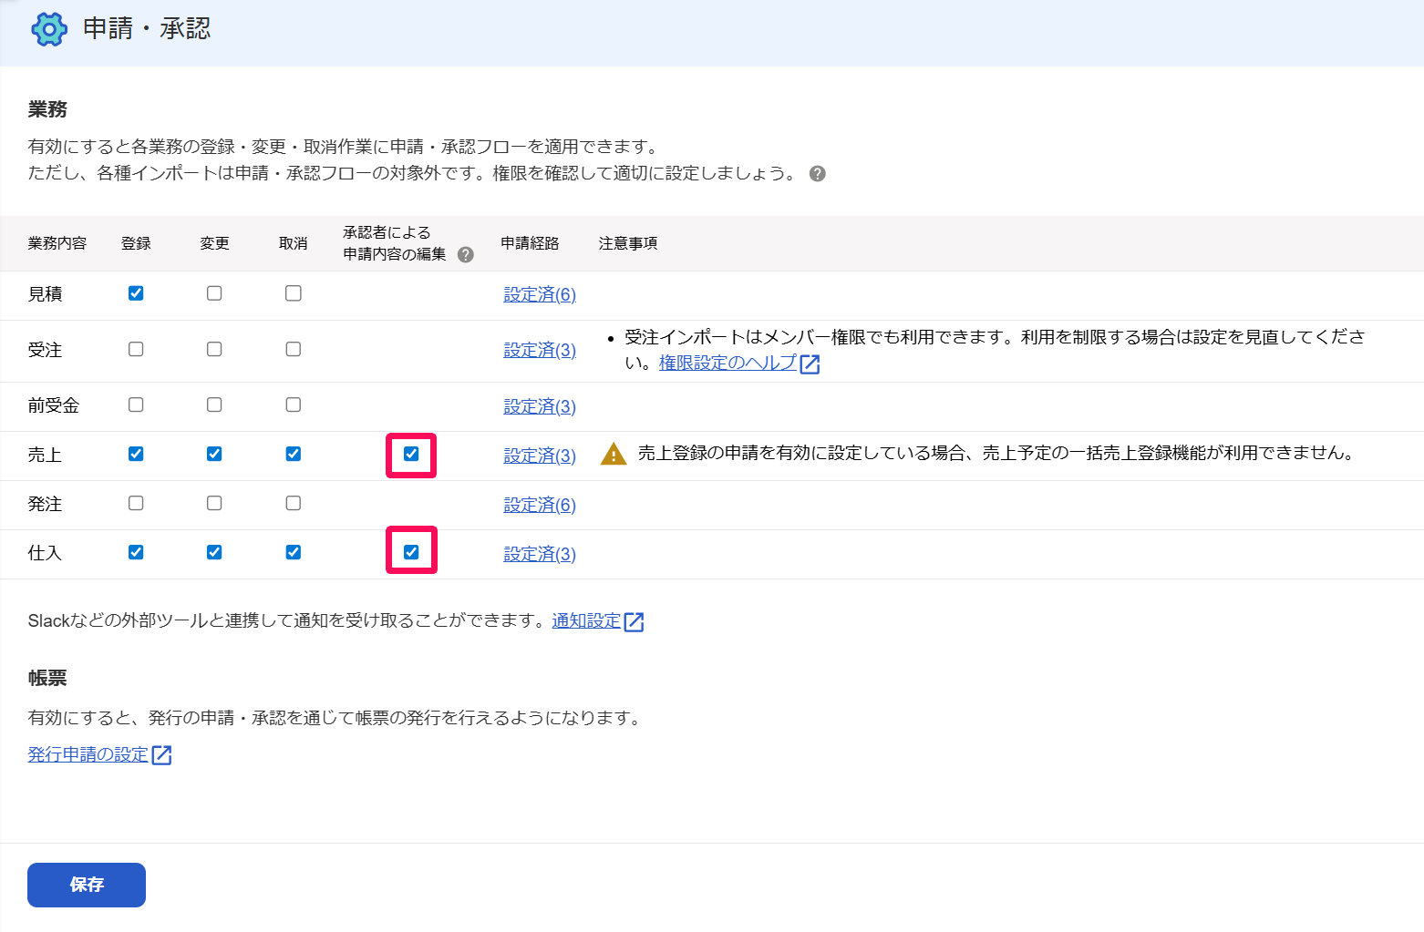Check 取消 checkbox for 発注
1424x932 pixels.
[x=294, y=503]
